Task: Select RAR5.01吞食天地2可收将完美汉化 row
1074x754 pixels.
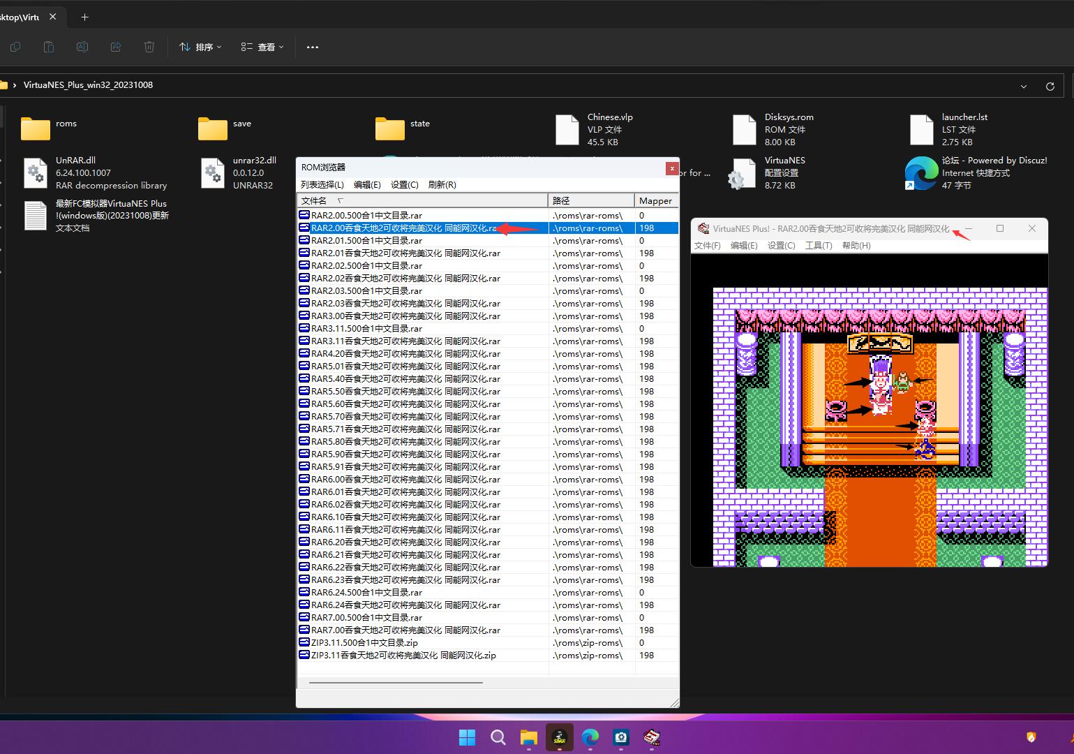Action: tap(488, 367)
